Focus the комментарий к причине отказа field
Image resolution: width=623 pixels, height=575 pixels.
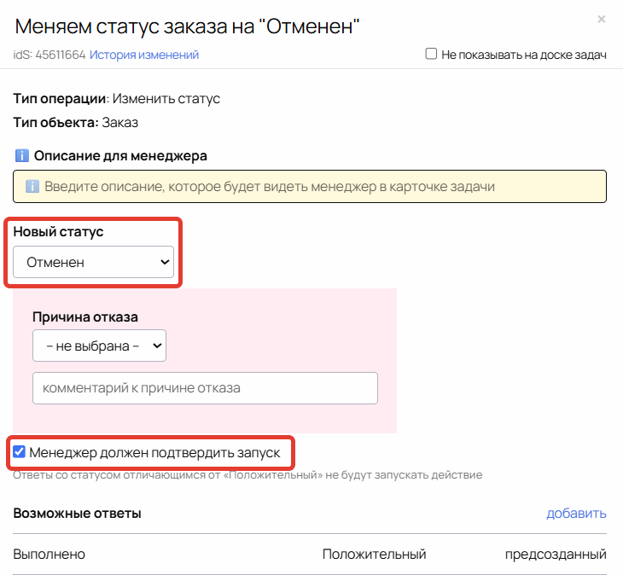point(205,388)
